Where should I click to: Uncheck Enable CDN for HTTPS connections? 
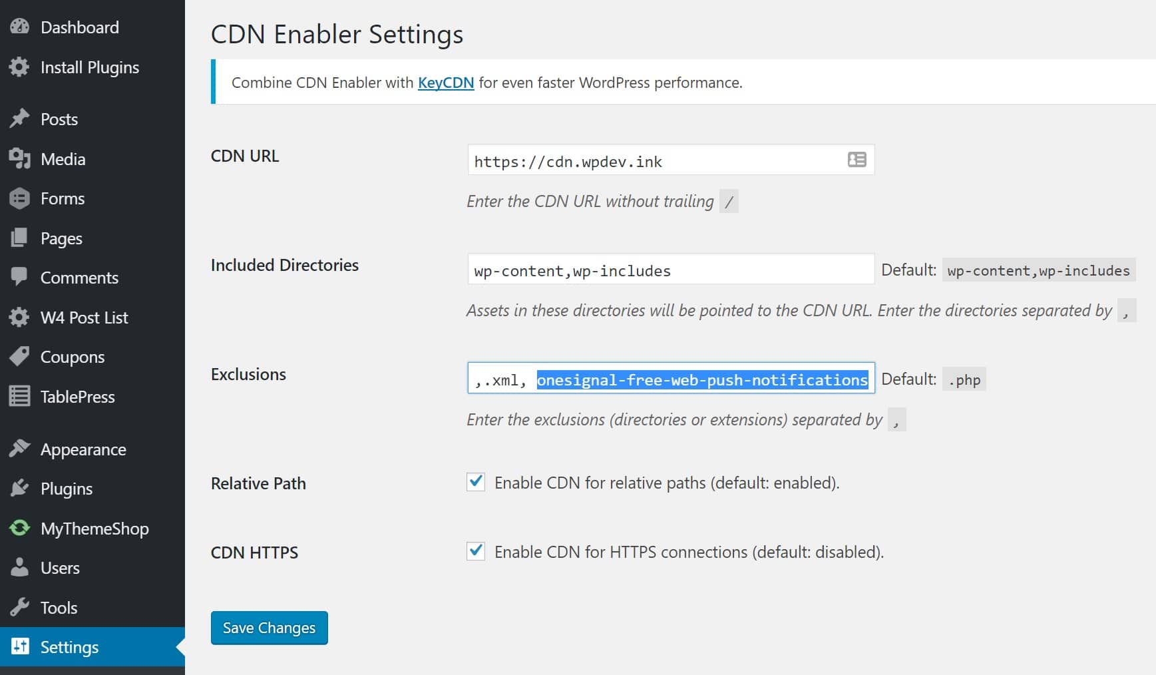coord(475,551)
